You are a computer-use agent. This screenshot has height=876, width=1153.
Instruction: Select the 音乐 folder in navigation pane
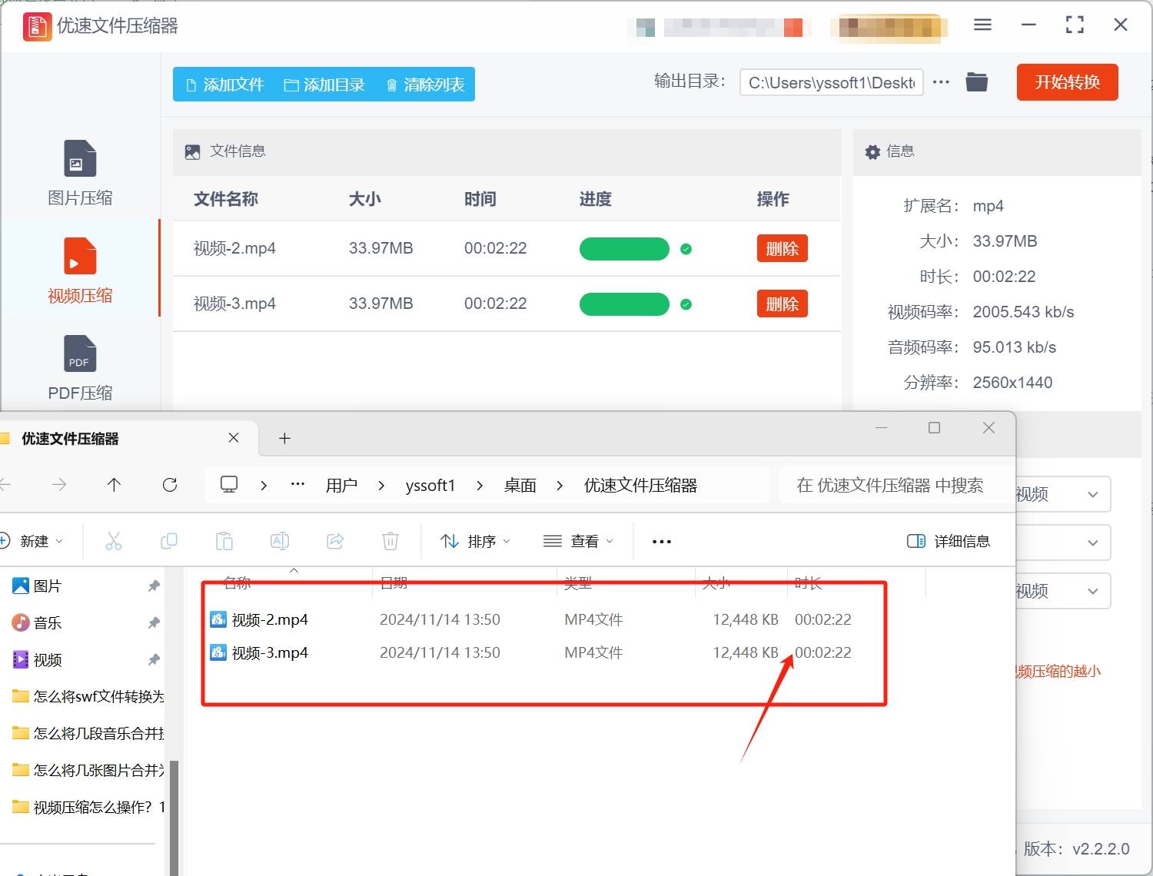tap(47, 623)
